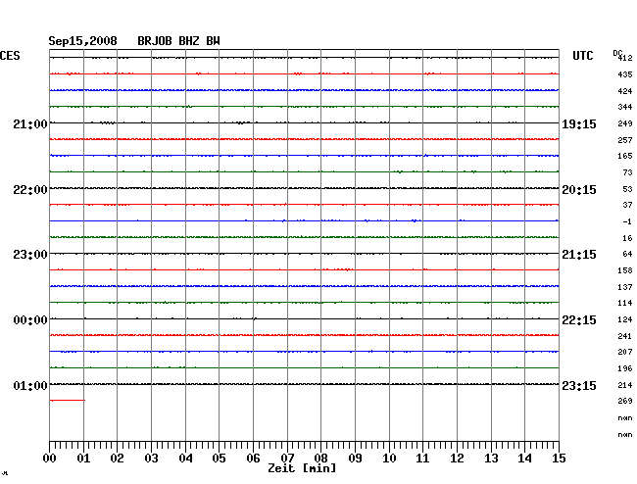Click DC offset value 158

click(x=625, y=270)
